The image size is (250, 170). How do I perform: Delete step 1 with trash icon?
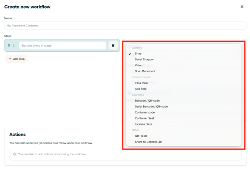[x=113, y=45]
